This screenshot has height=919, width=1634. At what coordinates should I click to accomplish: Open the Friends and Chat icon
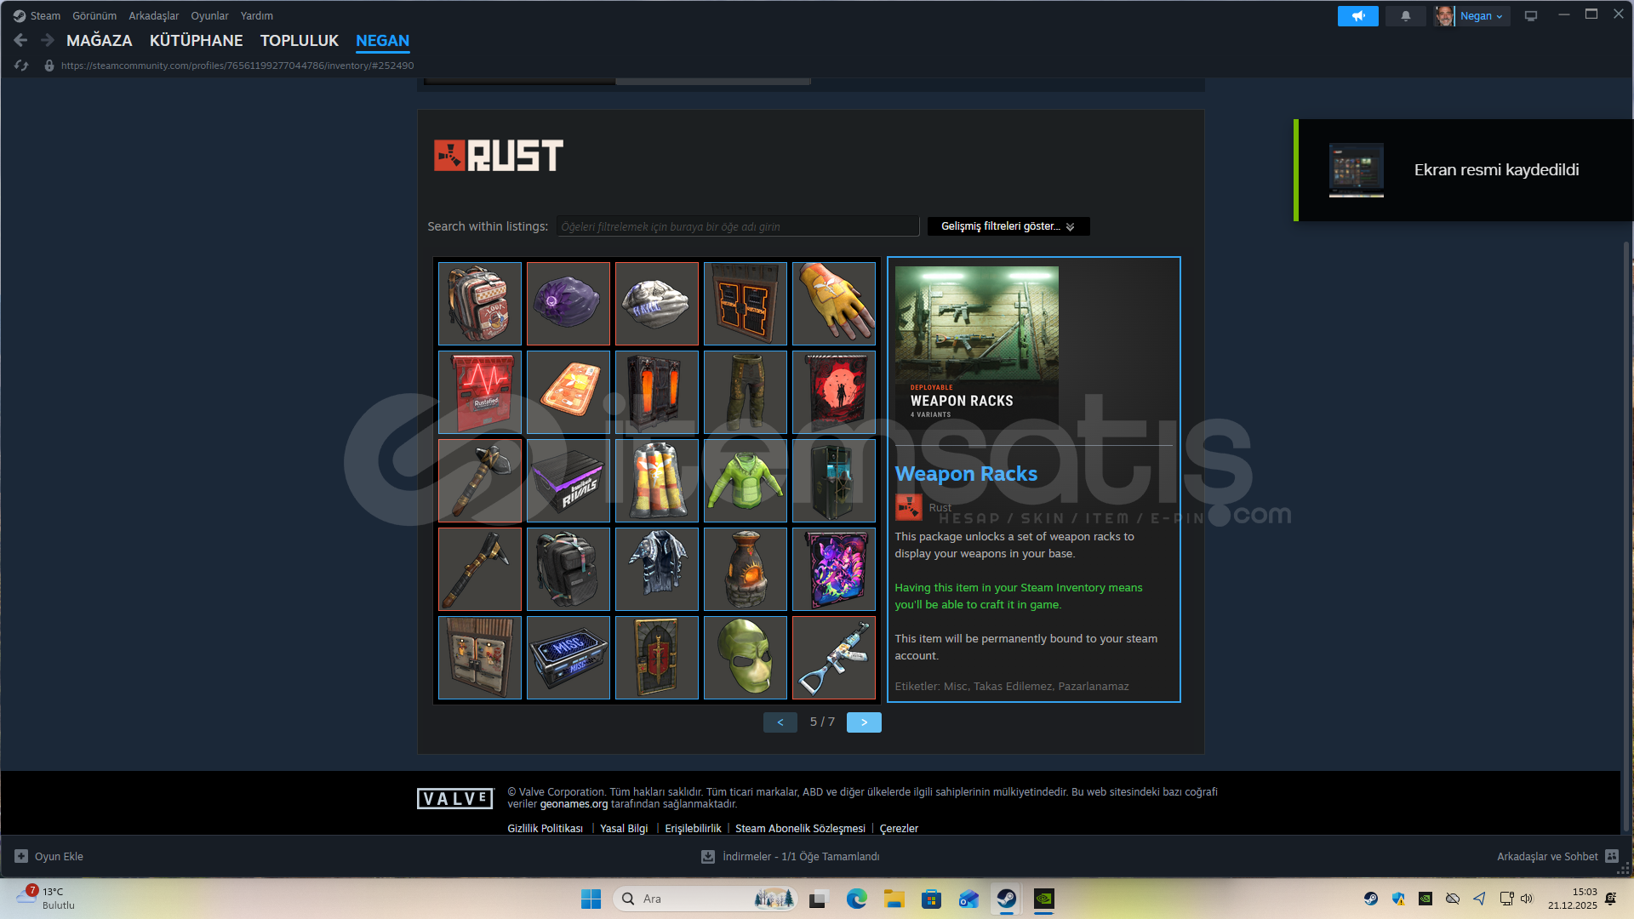(1611, 856)
